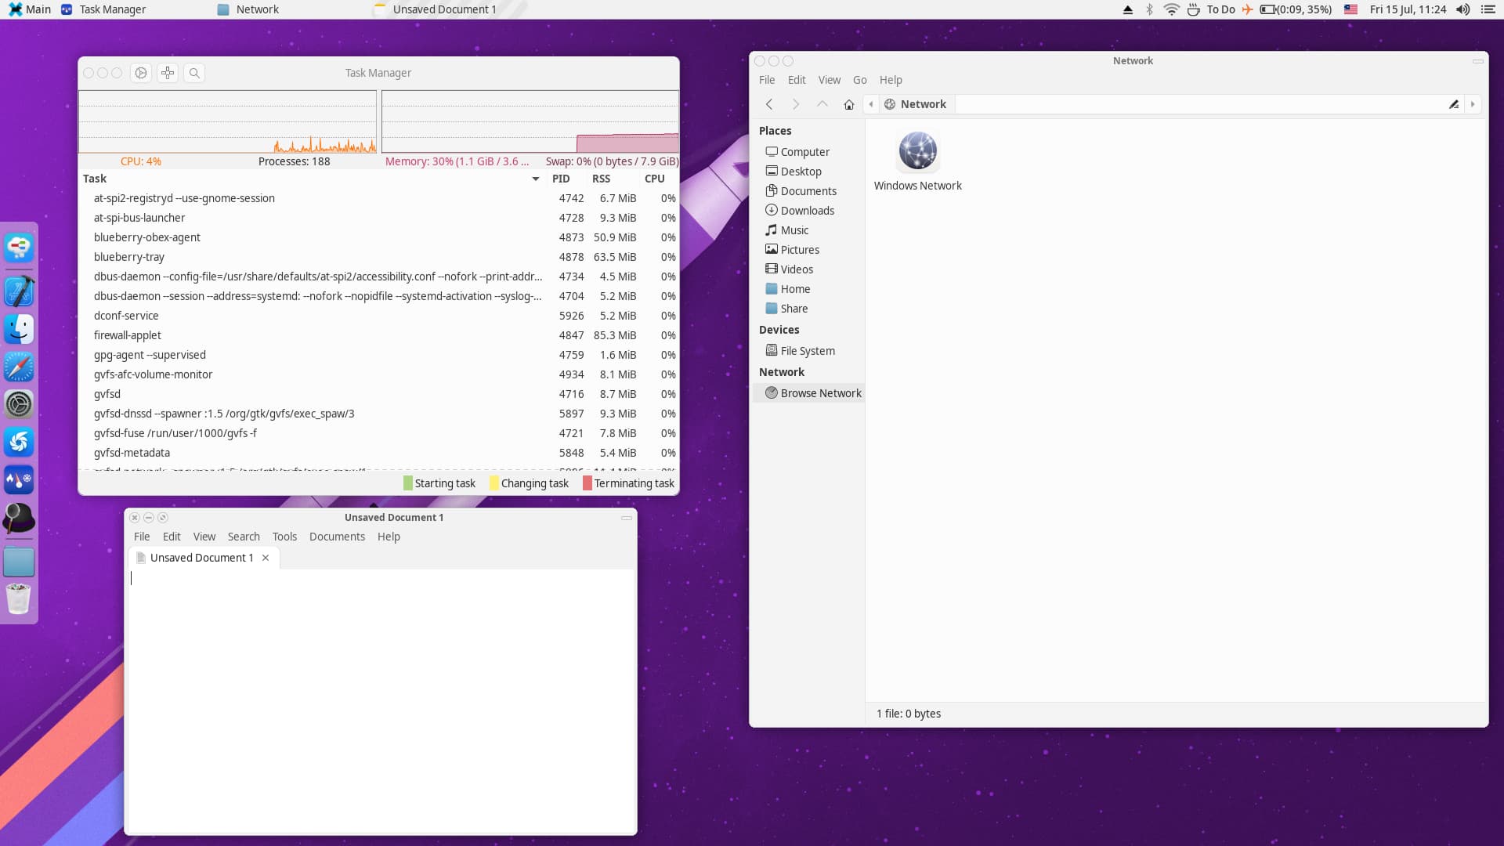Sort by the CPU column header

(x=655, y=179)
